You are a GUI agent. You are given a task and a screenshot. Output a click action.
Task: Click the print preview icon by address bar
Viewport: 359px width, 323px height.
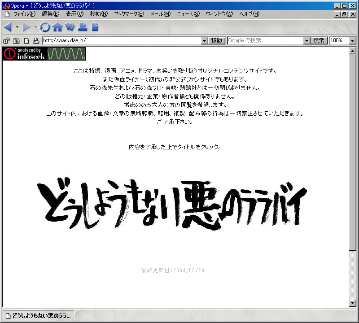(36, 41)
